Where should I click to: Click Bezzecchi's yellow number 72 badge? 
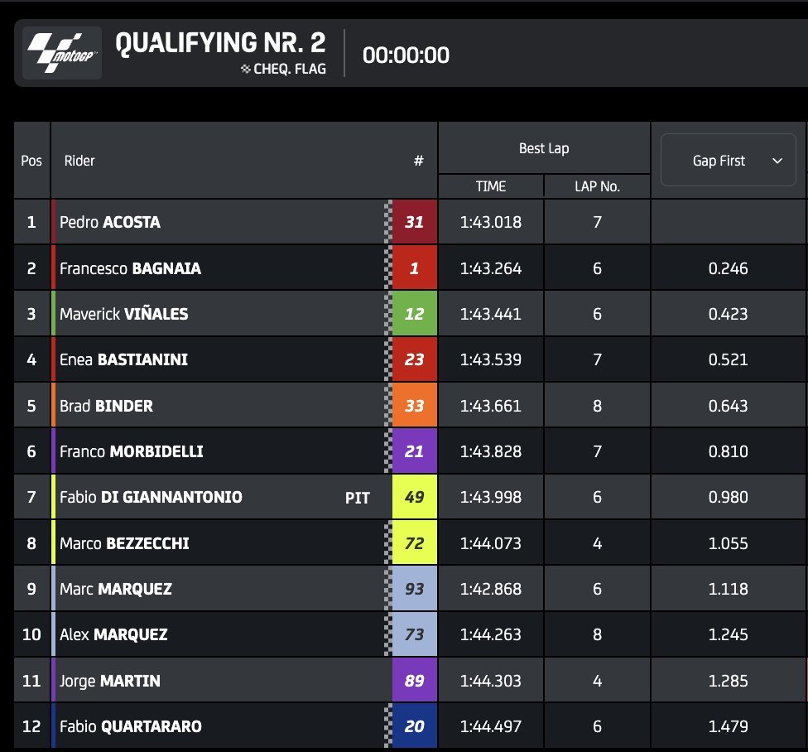tap(414, 543)
